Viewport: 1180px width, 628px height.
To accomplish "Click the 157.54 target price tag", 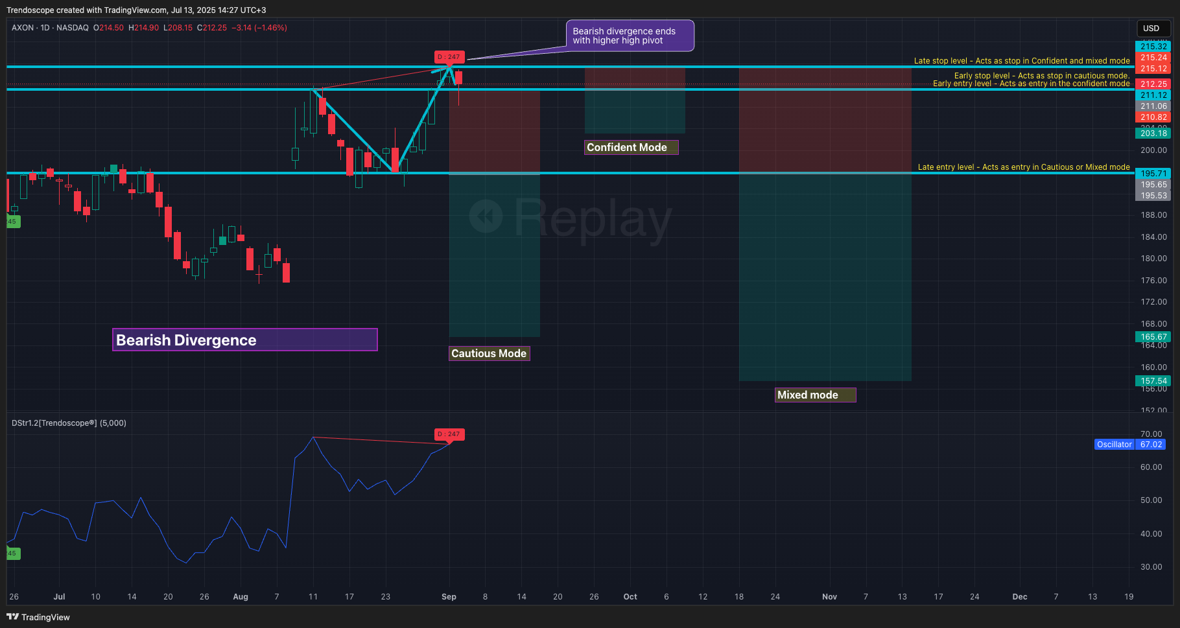I will pos(1153,381).
